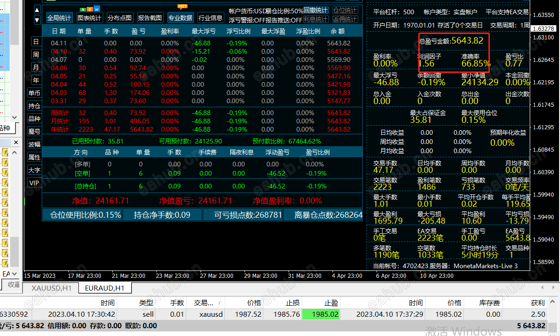Switch to the 分布点图 distribution plot
This screenshot has width=560, height=336.
point(120,18)
